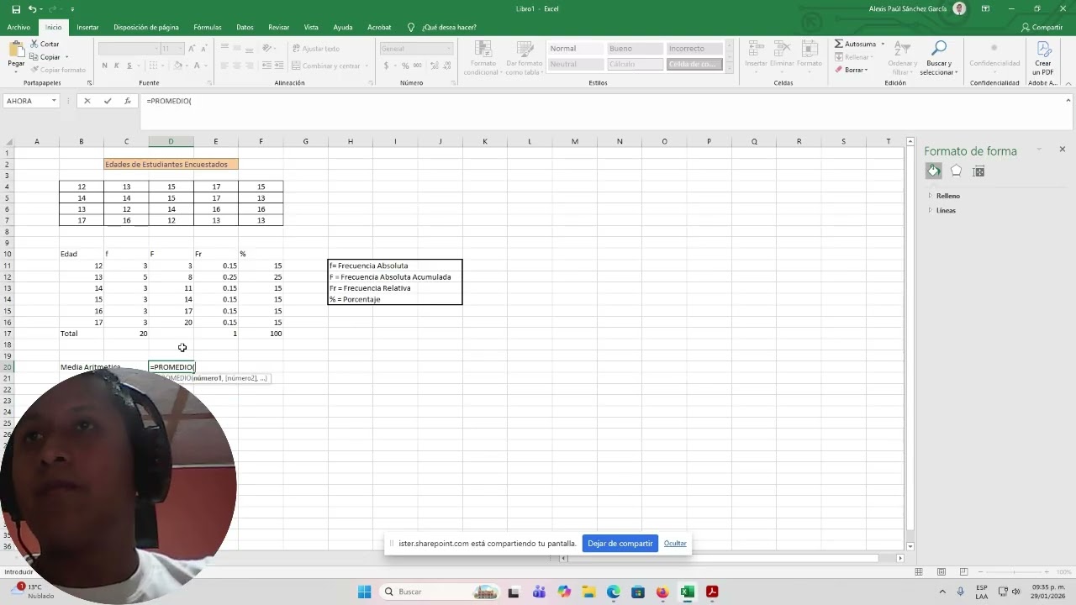Image resolution: width=1076 pixels, height=605 pixels.
Task: Switch to Page Layout view in status bar
Action: point(941,572)
